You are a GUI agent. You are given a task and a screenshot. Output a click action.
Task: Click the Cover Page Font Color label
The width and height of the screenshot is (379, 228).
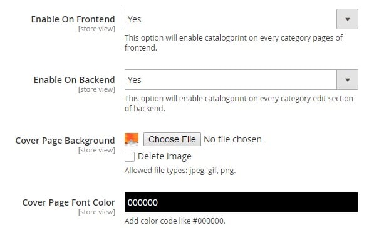[x=68, y=202]
